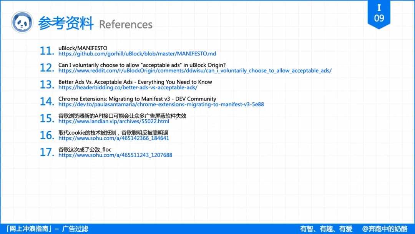Click the title about voluntarily allowing acceptable ads
415x234 pixels.
pos(142,65)
